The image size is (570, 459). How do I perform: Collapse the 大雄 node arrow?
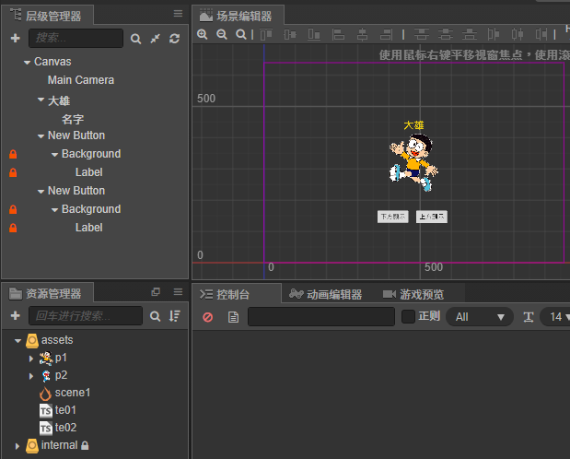pyautogui.click(x=41, y=100)
